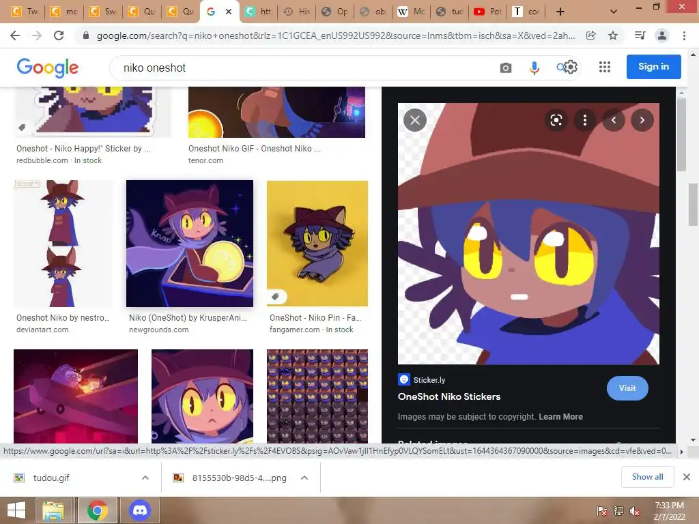Screen dimensions: 699x524
Task: Open large Niko sticker preview image
Action: (528, 233)
